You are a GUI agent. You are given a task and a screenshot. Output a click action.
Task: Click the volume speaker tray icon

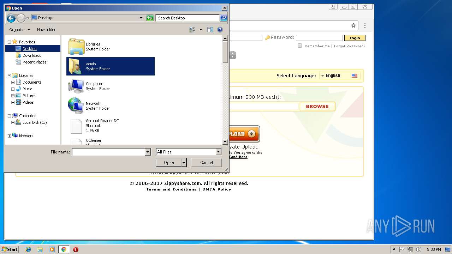418,249
